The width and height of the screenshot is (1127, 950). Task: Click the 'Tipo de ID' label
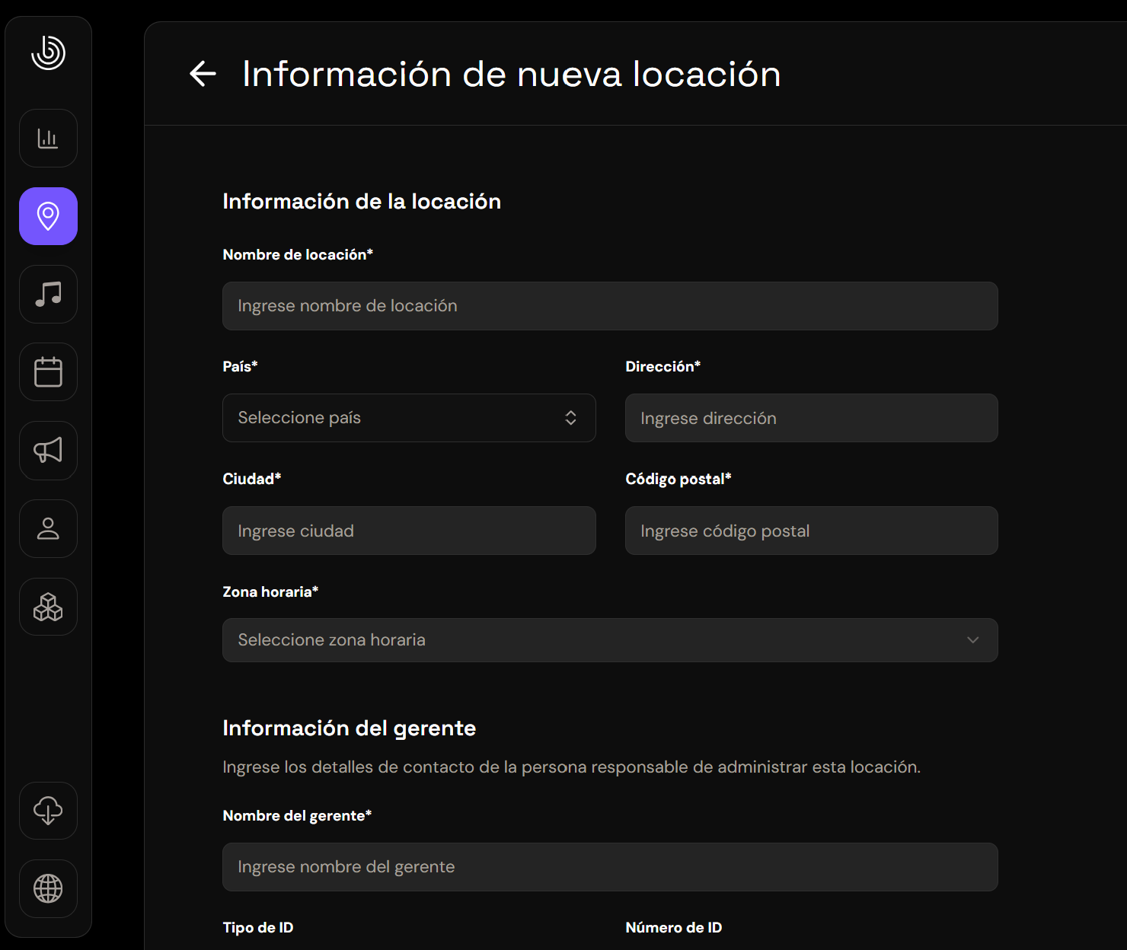[x=258, y=927]
